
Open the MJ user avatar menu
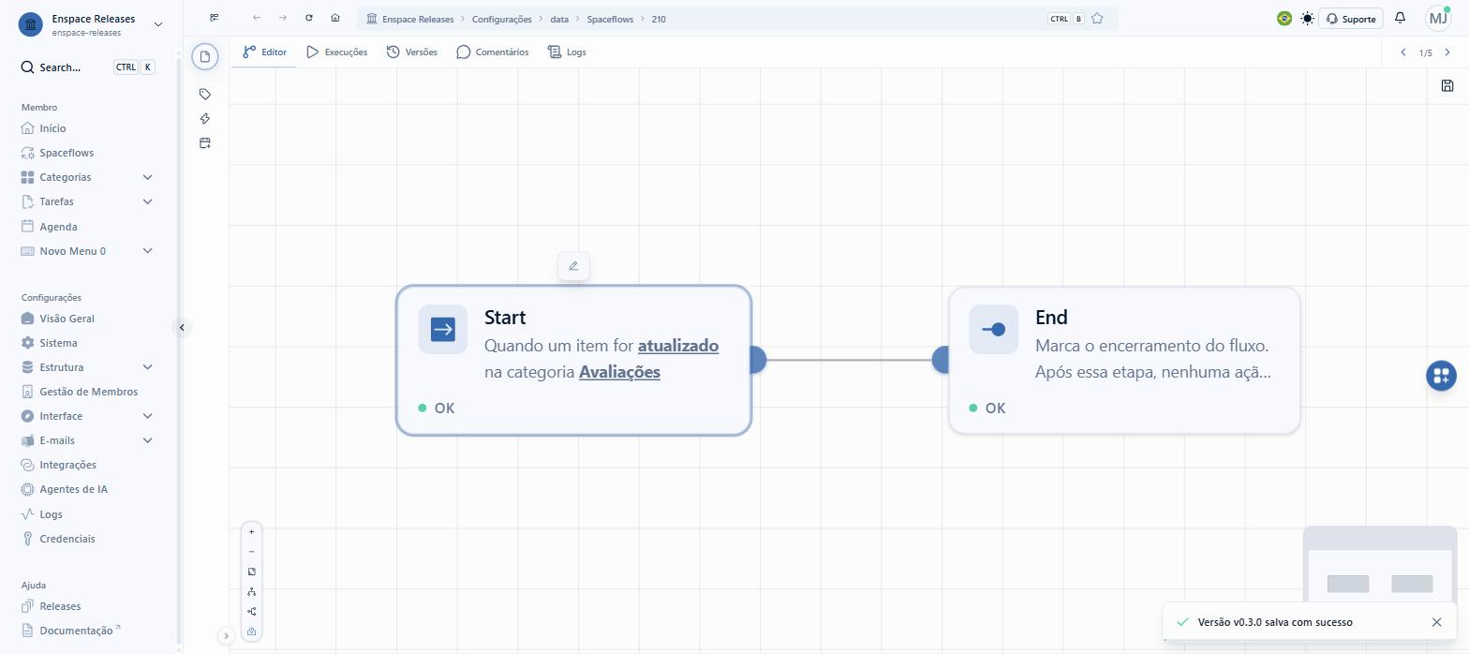1438,18
